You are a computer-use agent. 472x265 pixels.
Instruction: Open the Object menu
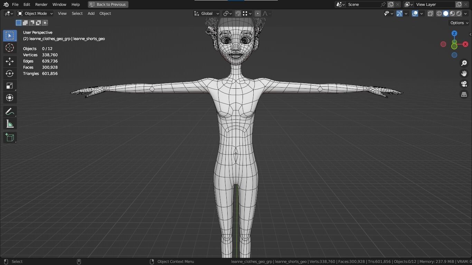(x=105, y=13)
